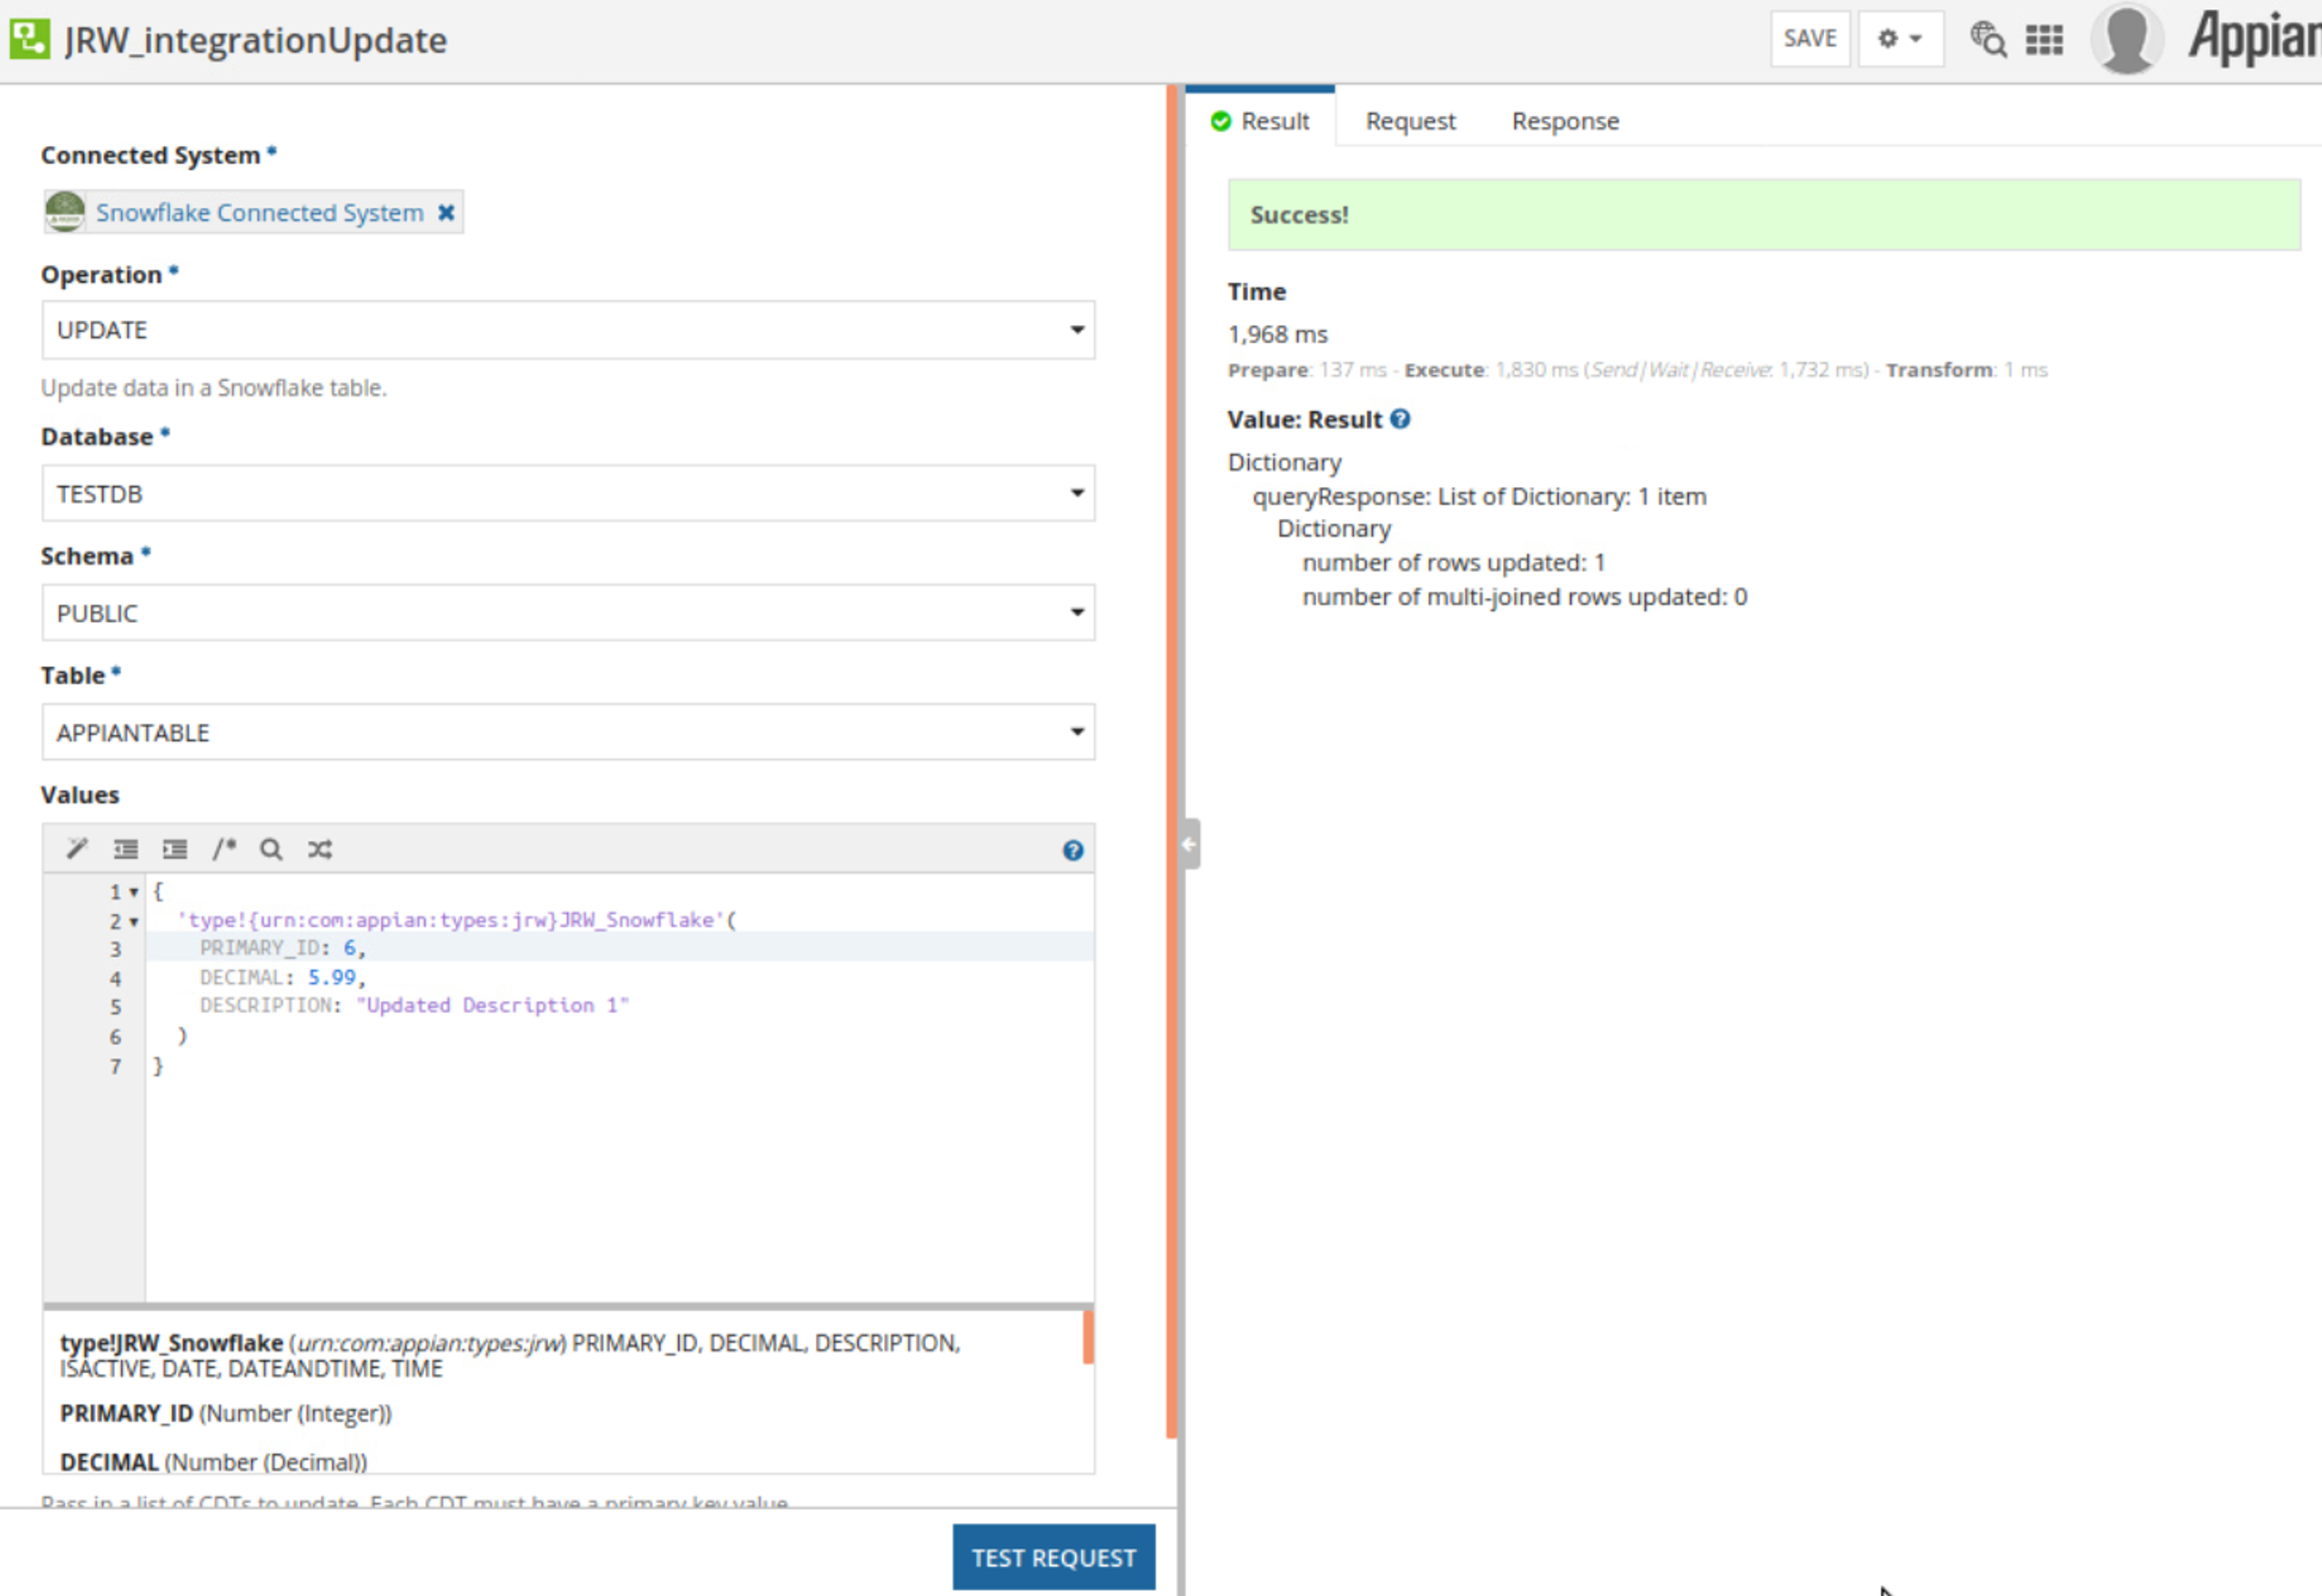Click the 1,968 ms time value
The image size is (2322, 1596).
pyautogui.click(x=1278, y=334)
